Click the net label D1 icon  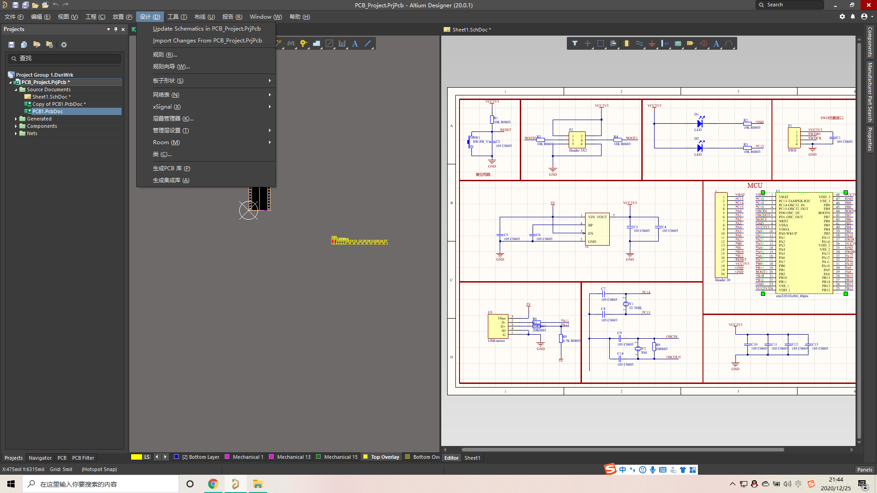tap(691, 43)
